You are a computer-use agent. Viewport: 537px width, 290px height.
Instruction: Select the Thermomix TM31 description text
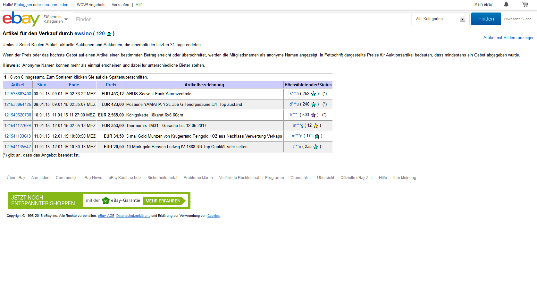[166, 126]
